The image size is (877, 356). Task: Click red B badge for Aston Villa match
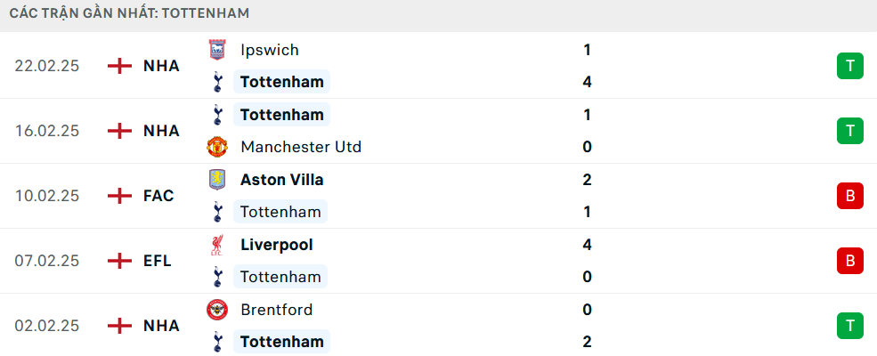[x=850, y=196]
